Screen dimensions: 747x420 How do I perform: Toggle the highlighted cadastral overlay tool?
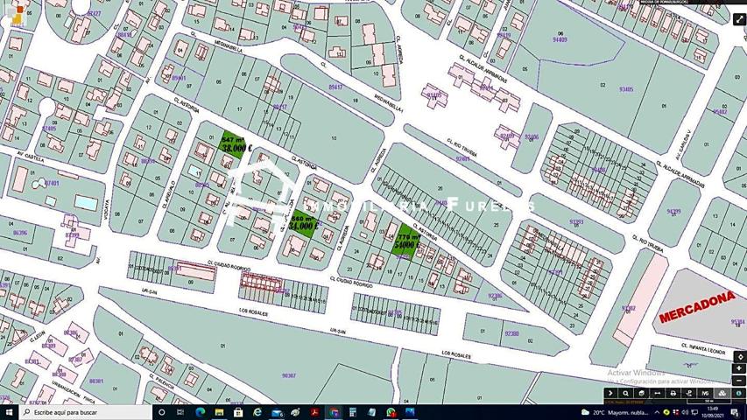[722, 394]
